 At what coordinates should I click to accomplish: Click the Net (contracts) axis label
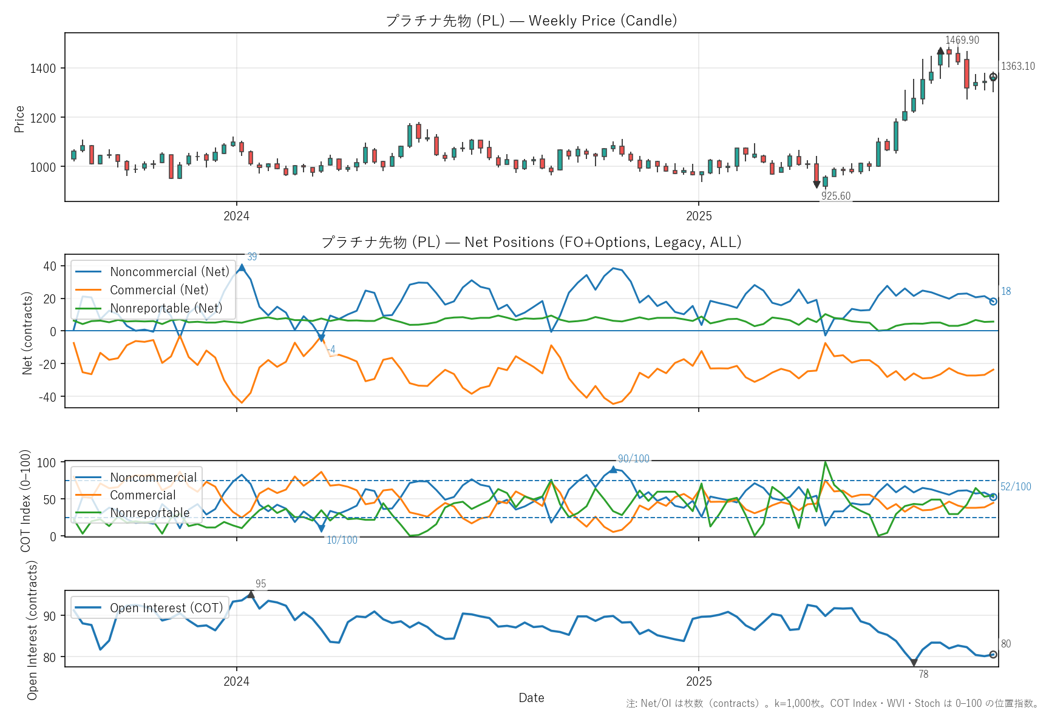[x=27, y=333]
